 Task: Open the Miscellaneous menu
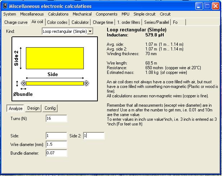point(32,14)
